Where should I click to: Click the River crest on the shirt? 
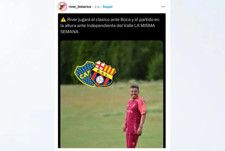point(134,106)
